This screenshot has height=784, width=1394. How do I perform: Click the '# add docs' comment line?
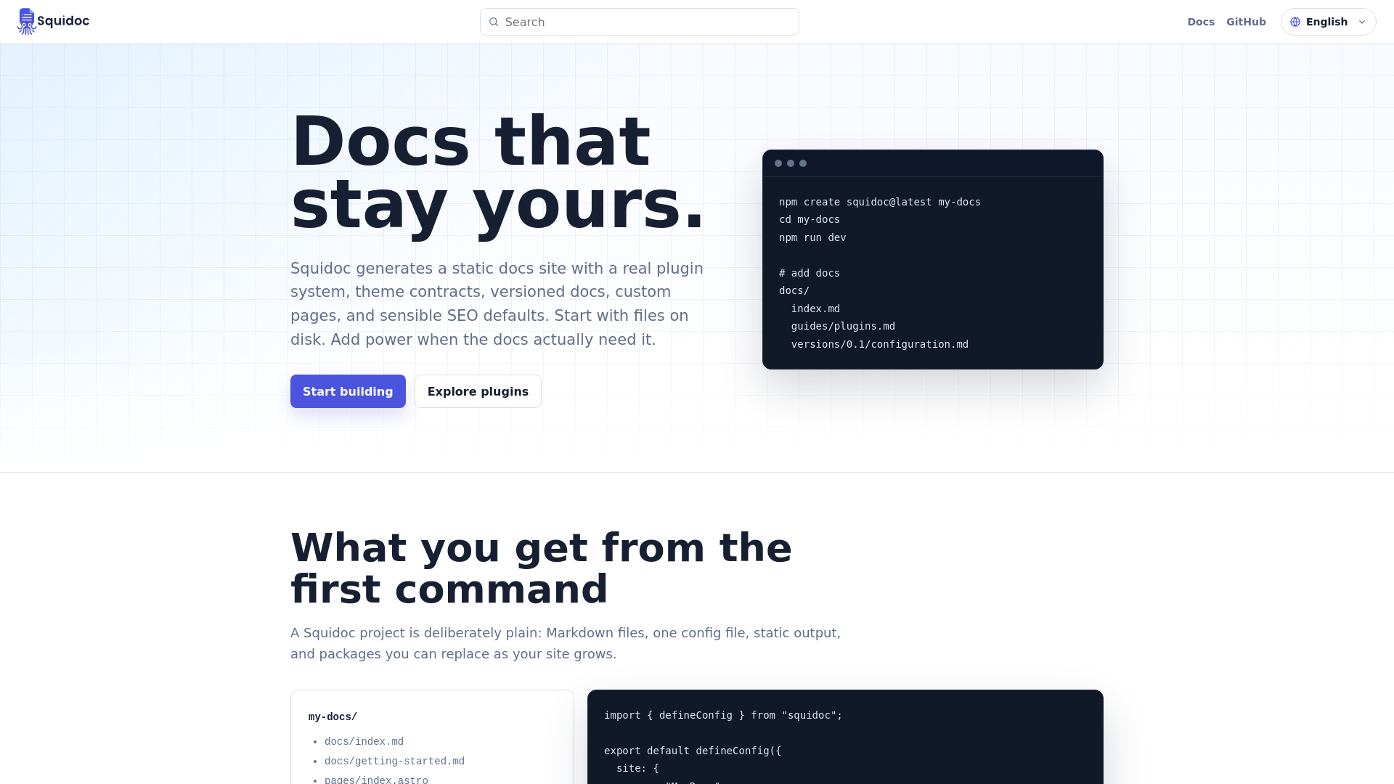810,273
